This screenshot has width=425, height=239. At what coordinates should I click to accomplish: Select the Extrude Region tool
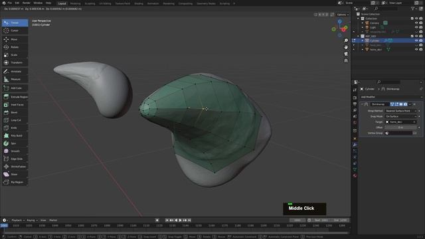(15, 97)
